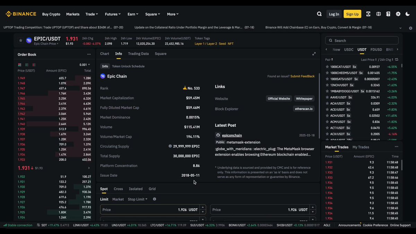The height and width of the screenshot is (234, 416).
Task: Open Order Book three-dots options menu
Action: (x=89, y=54)
